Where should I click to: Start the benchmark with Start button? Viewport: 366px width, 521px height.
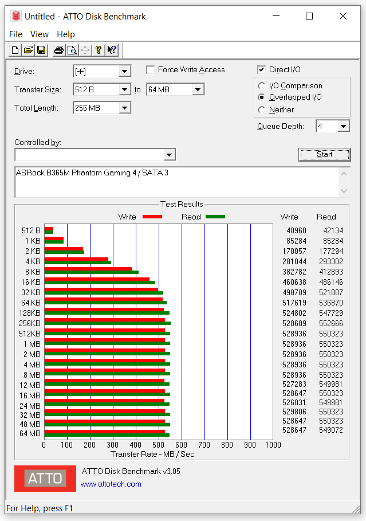pos(325,155)
